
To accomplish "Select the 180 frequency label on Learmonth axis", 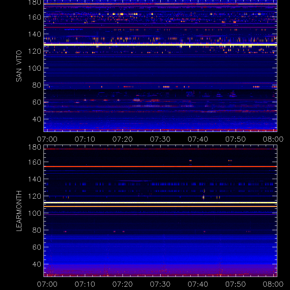I will pos(34,147).
